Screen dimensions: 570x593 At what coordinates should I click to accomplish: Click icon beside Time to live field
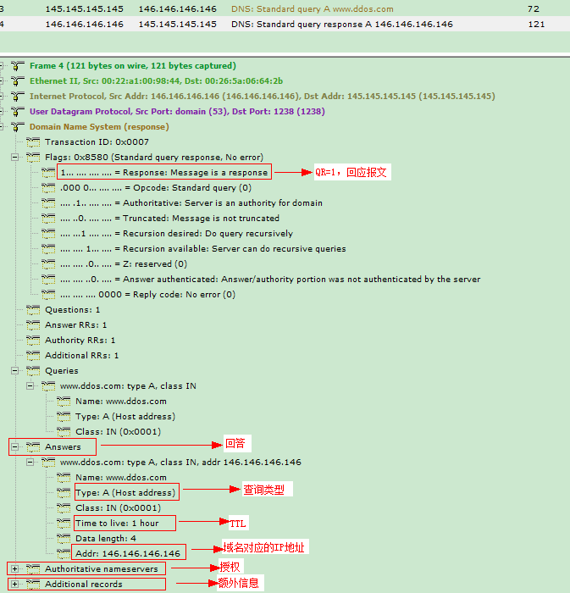pyautogui.click(x=64, y=524)
